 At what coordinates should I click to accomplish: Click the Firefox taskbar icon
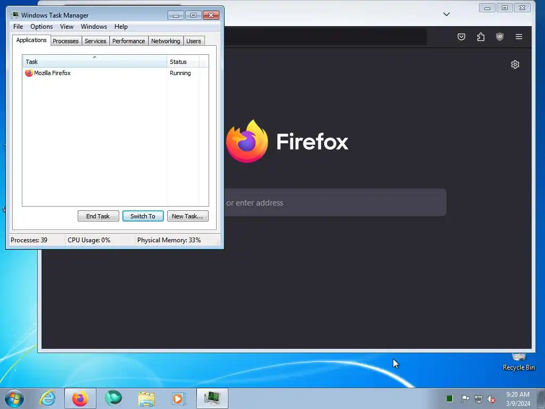coord(80,398)
